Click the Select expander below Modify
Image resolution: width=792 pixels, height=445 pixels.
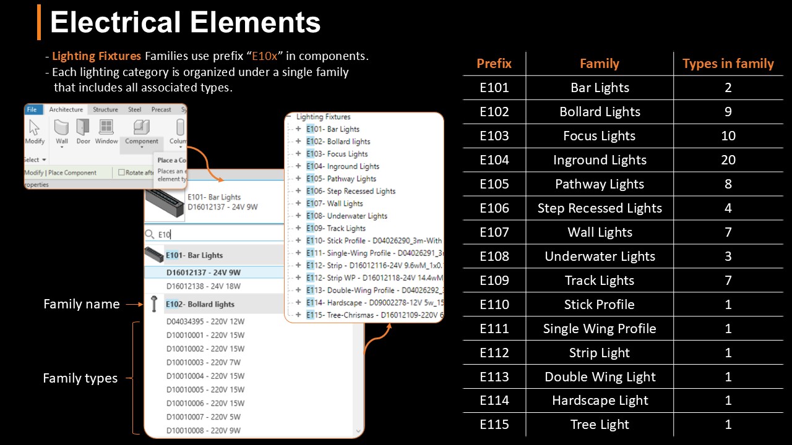35,159
